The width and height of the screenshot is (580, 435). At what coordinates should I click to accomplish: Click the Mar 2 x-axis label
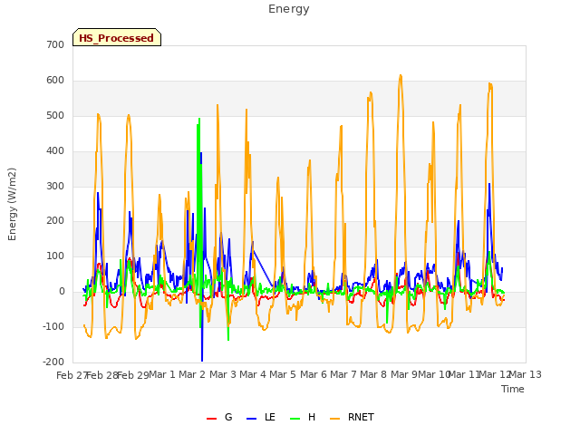(192, 374)
